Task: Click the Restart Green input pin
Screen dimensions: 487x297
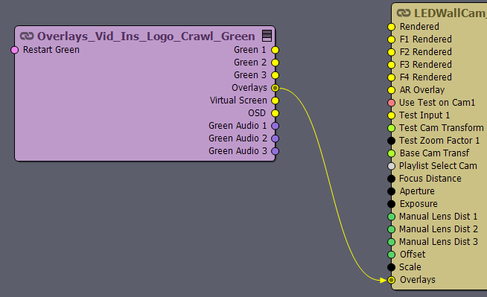Action: point(15,50)
